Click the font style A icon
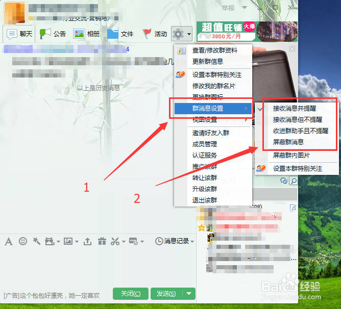Viewport: 341px width, 309px height. [x=9, y=241]
